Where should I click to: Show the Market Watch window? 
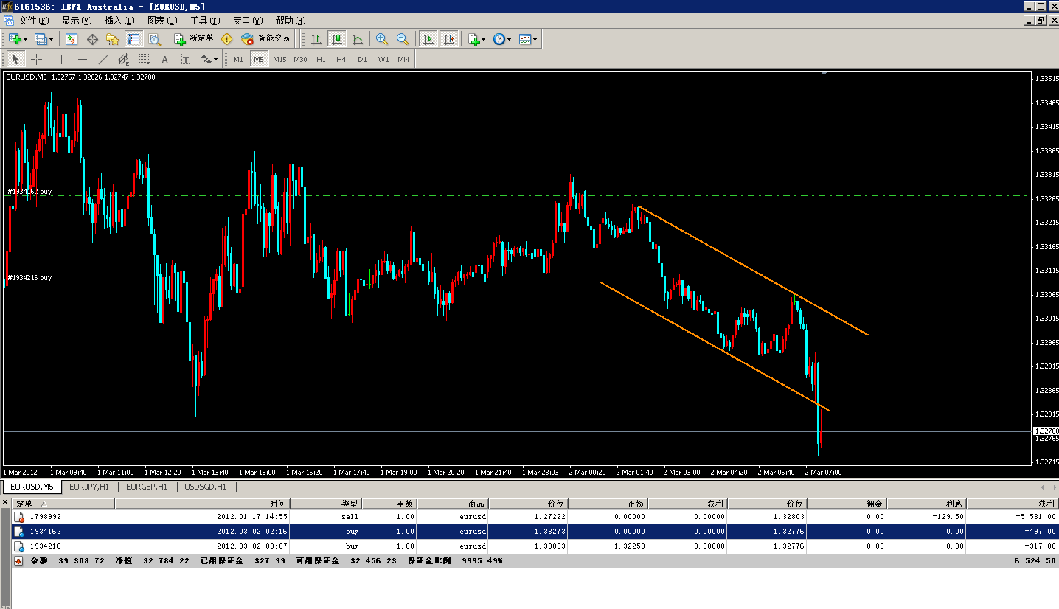pos(72,39)
